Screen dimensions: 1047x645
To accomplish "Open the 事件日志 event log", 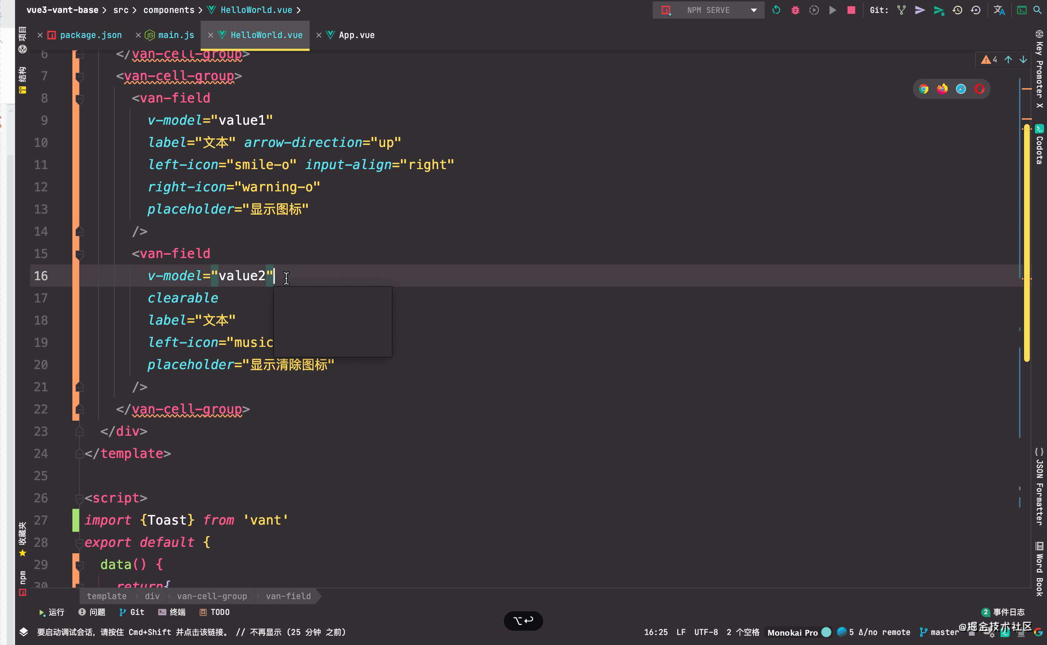I will coord(1003,612).
